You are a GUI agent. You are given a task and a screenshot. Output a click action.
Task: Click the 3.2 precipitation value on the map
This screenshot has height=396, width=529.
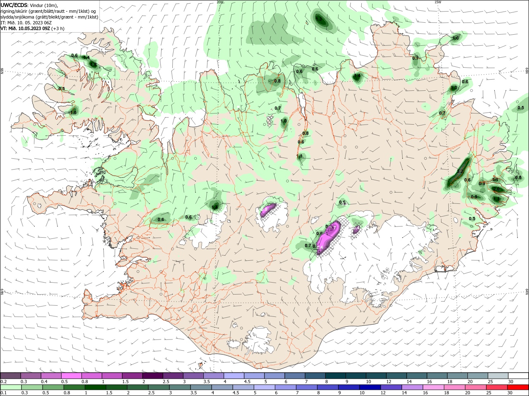click(460, 171)
